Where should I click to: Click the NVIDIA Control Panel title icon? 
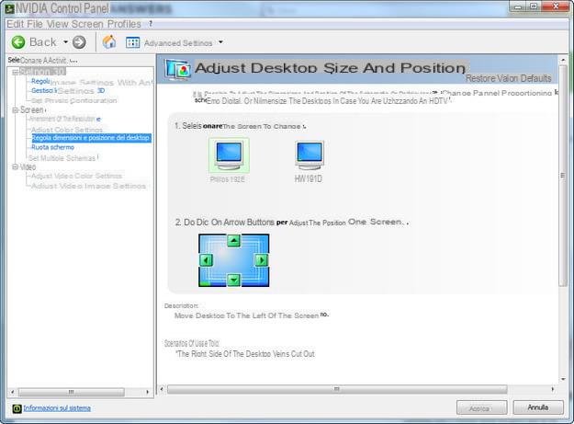click(9, 8)
